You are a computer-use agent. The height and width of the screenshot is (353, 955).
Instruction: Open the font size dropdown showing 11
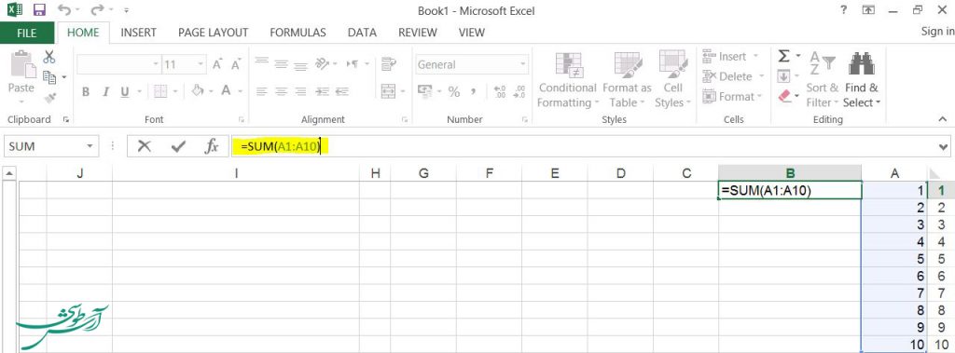(x=201, y=64)
